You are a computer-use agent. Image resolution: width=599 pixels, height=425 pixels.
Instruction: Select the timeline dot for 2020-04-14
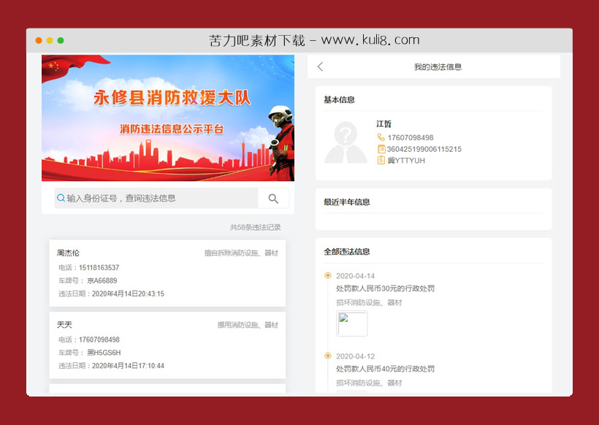(x=328, y=275)
